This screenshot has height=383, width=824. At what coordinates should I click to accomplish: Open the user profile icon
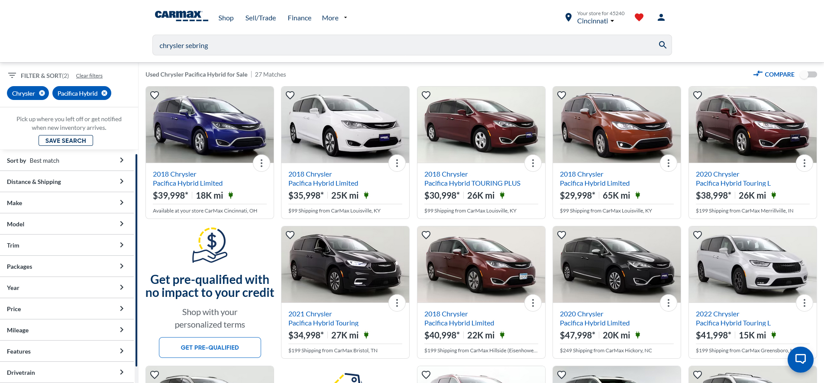click(x=661, y=17)
